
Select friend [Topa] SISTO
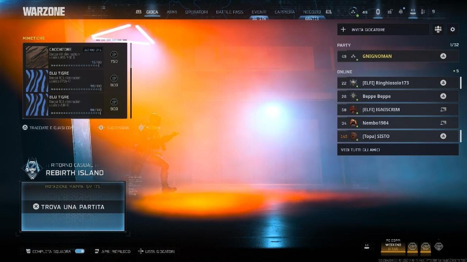click(398, 136)
